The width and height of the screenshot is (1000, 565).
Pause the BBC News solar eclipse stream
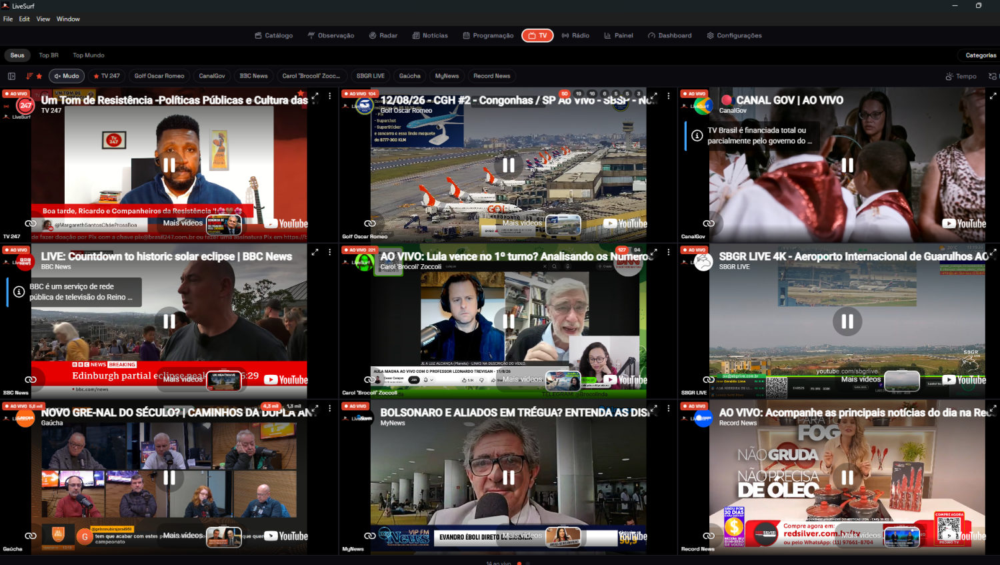[x=169, y=322]
